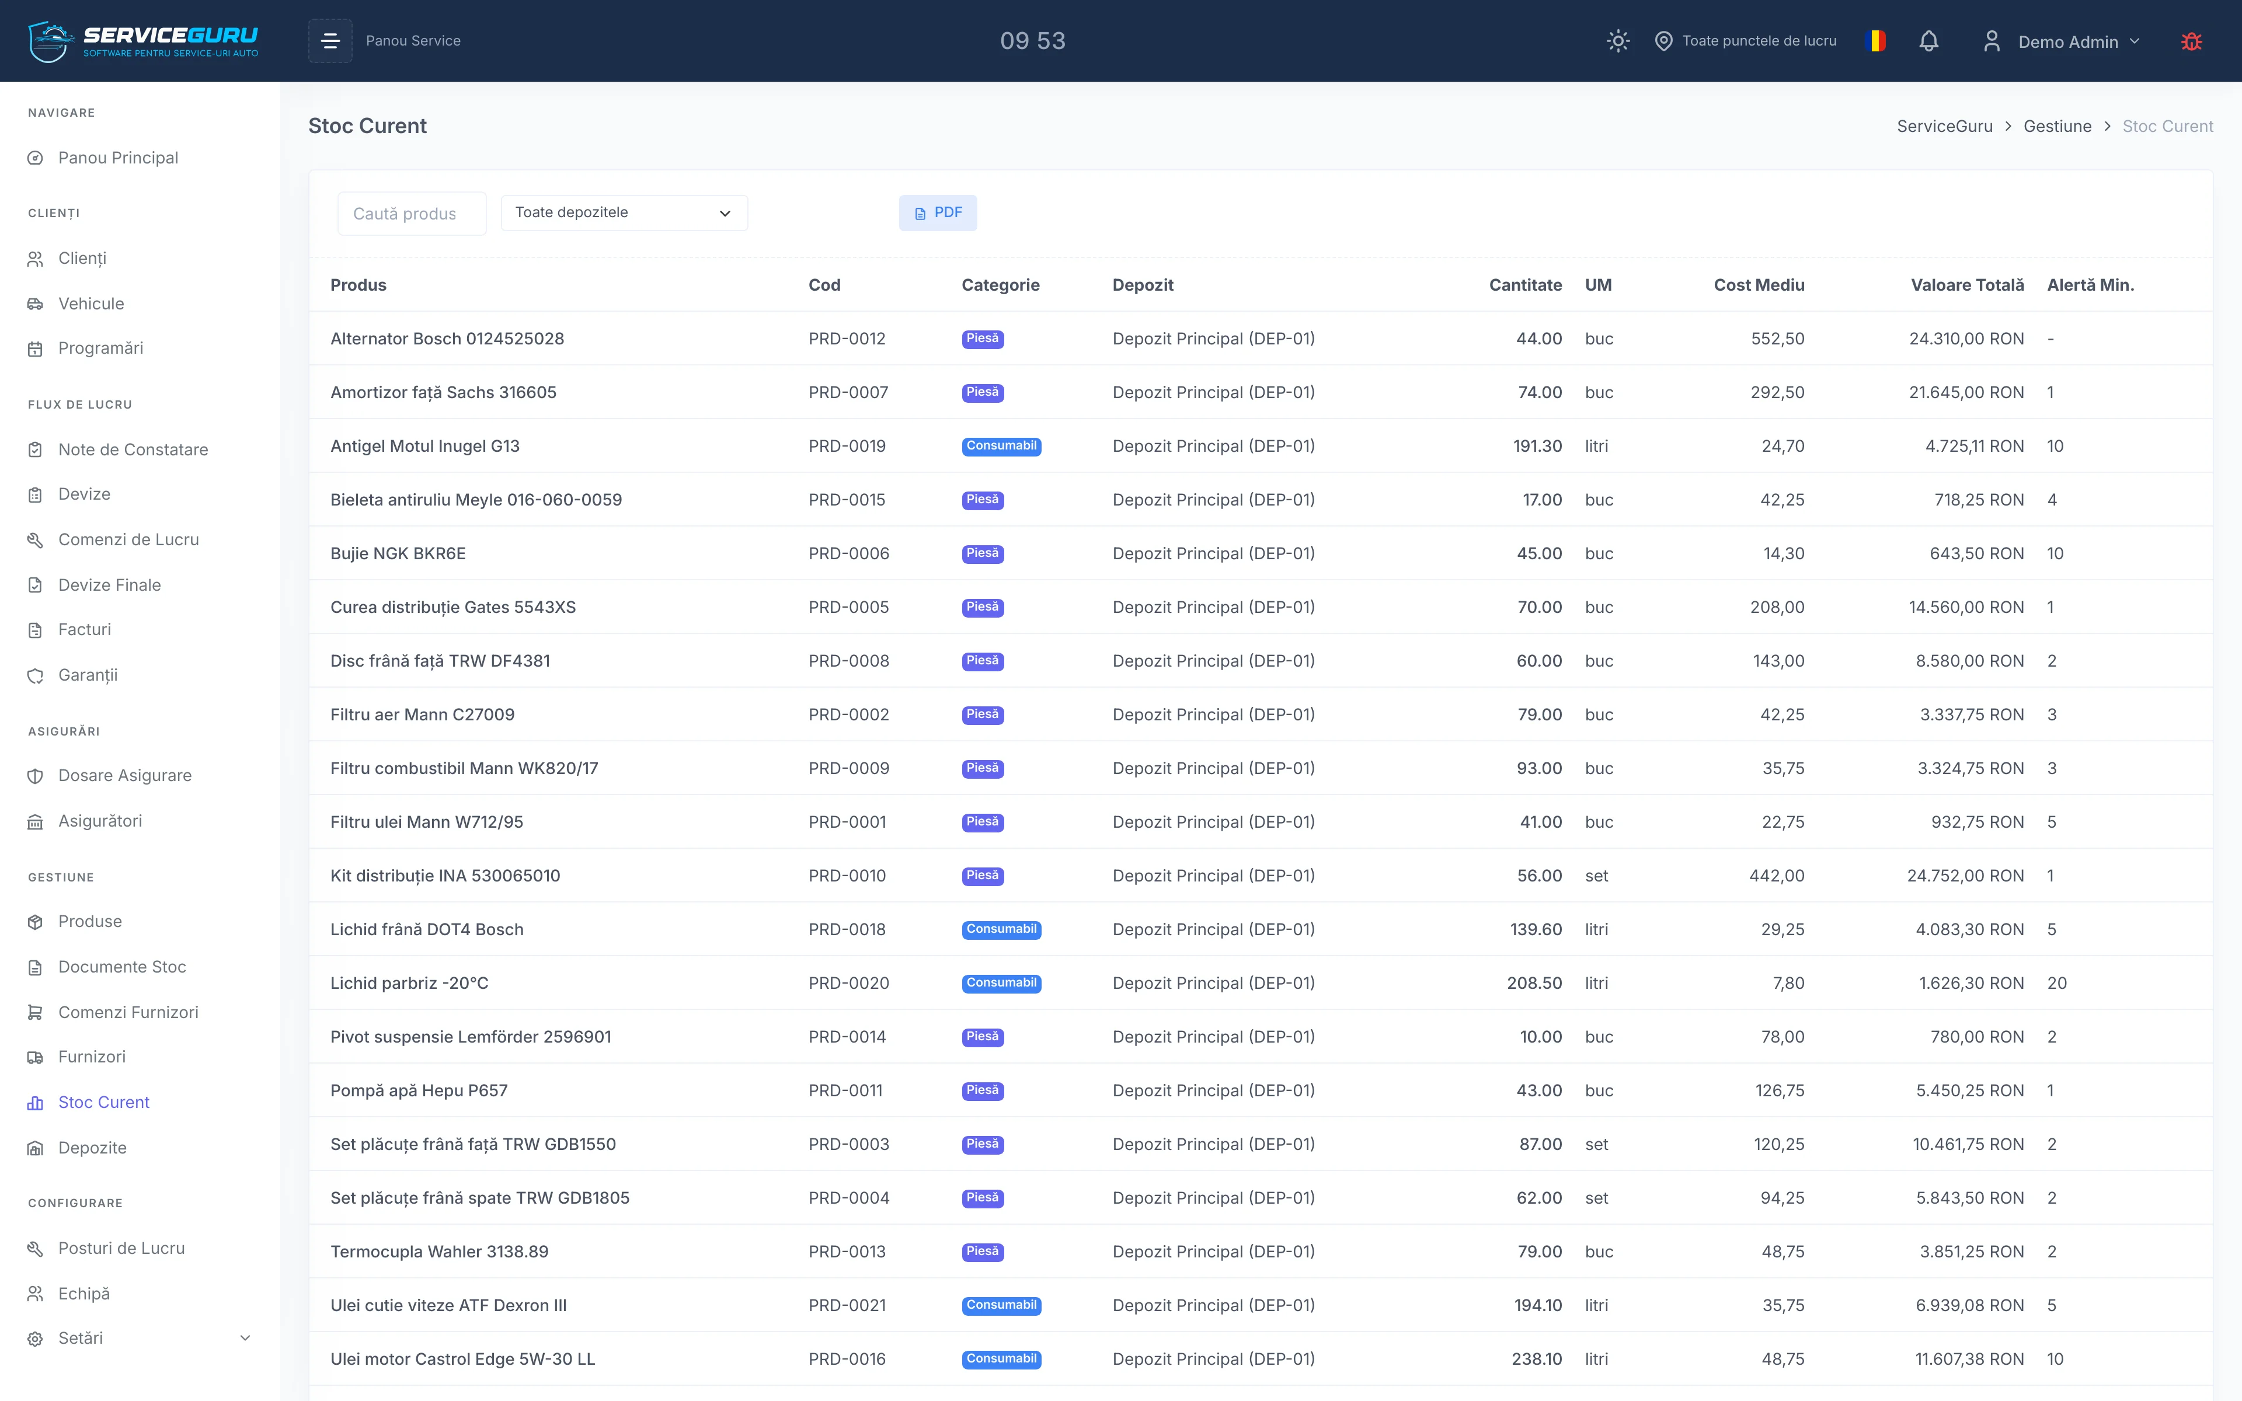Click the 09 53 clock display
Screen dimensions: 2242x1401
tap(1033, 41)
